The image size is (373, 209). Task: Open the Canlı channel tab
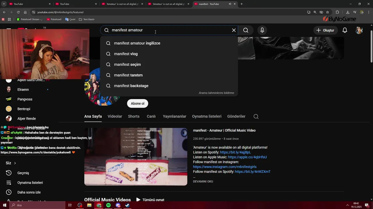pyautogui.click(x=151, y=116)
